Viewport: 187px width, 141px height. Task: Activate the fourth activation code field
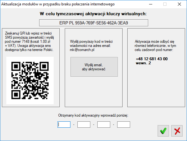[x=124, y=125]
